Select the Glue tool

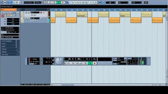(x=75, y=2)
